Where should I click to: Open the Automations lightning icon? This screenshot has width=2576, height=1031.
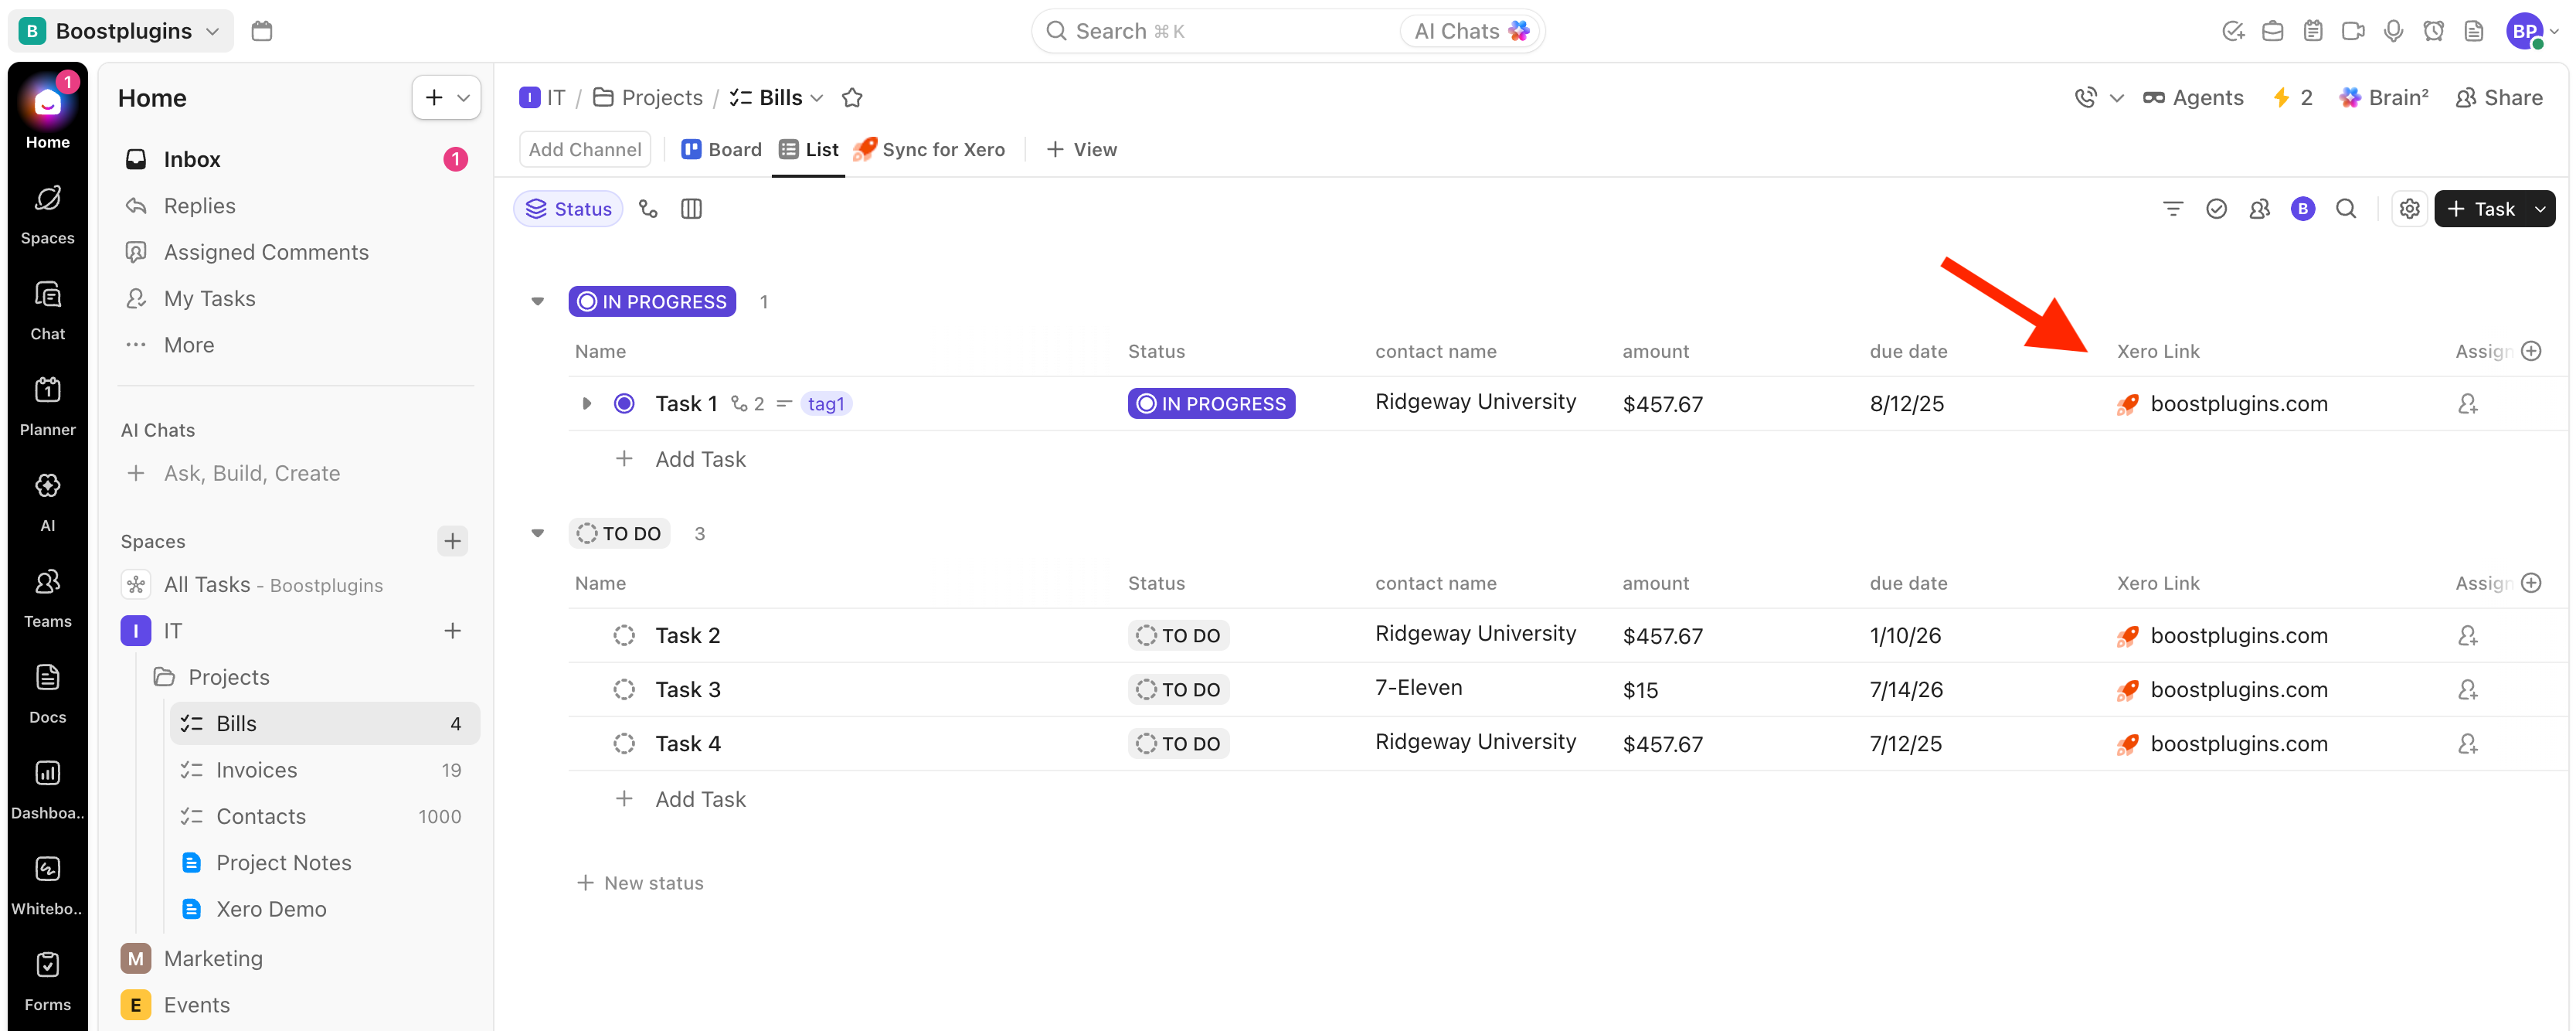pyautogui.click(x=2292, y=98)
